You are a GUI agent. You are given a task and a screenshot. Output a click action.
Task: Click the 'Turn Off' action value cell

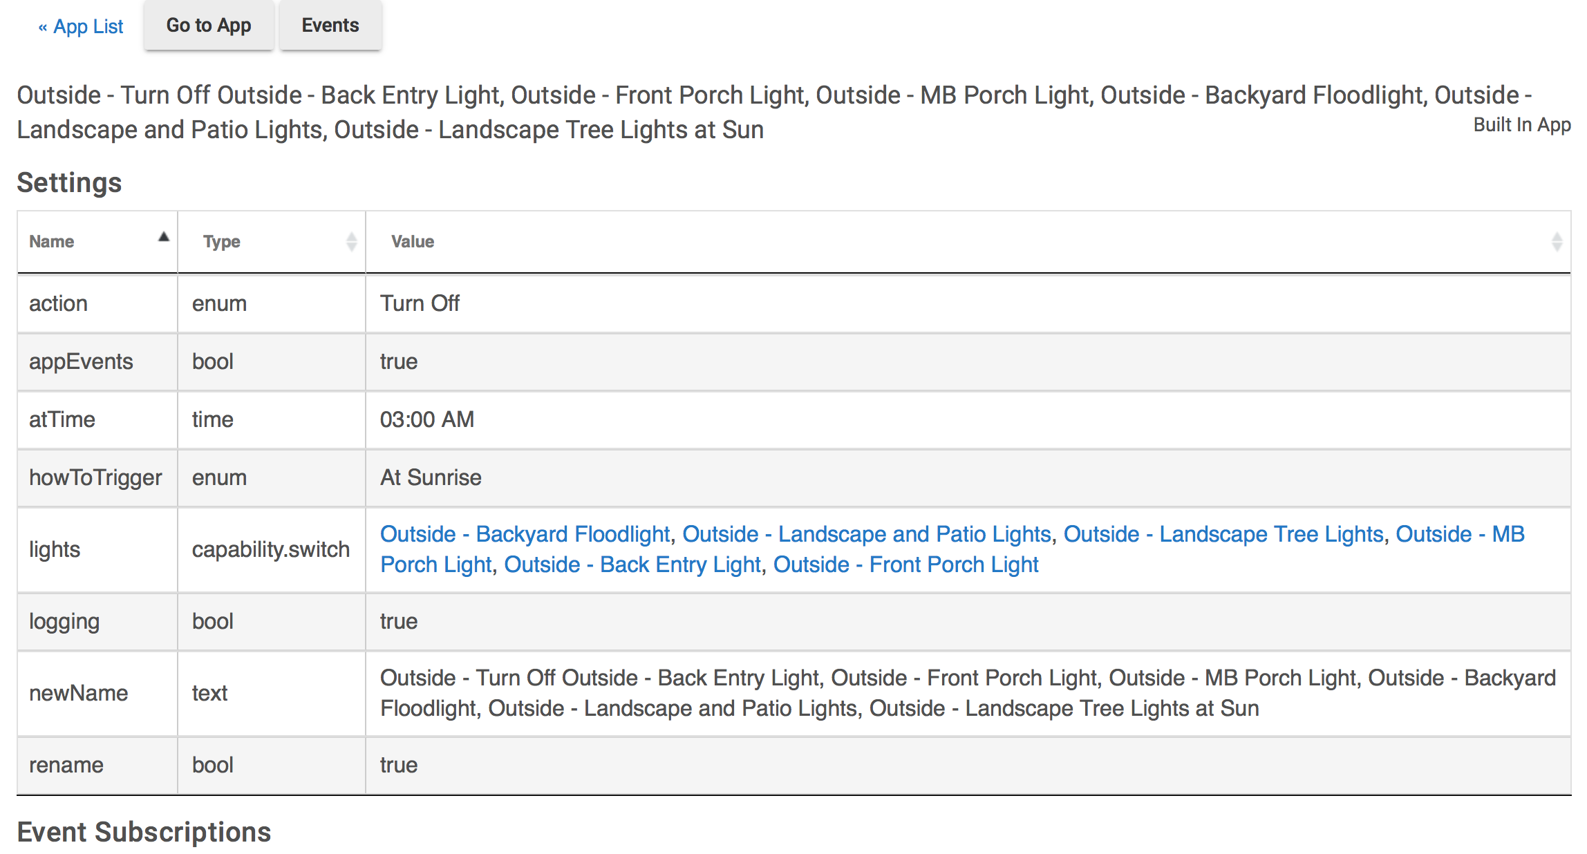click(x=420, y=303)
